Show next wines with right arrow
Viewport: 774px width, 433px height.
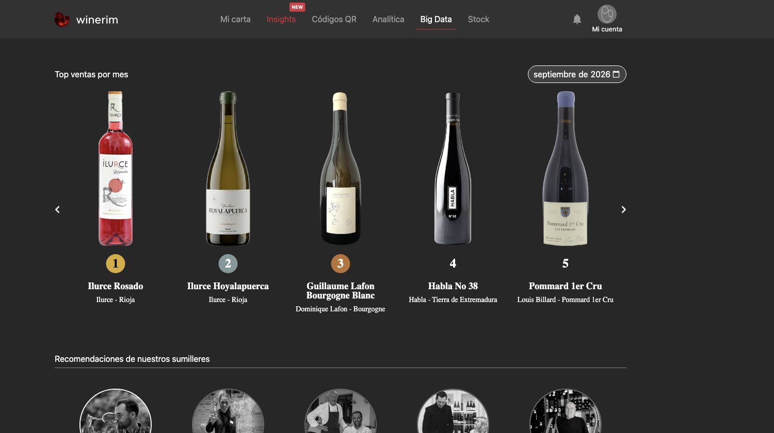(623, 209)
